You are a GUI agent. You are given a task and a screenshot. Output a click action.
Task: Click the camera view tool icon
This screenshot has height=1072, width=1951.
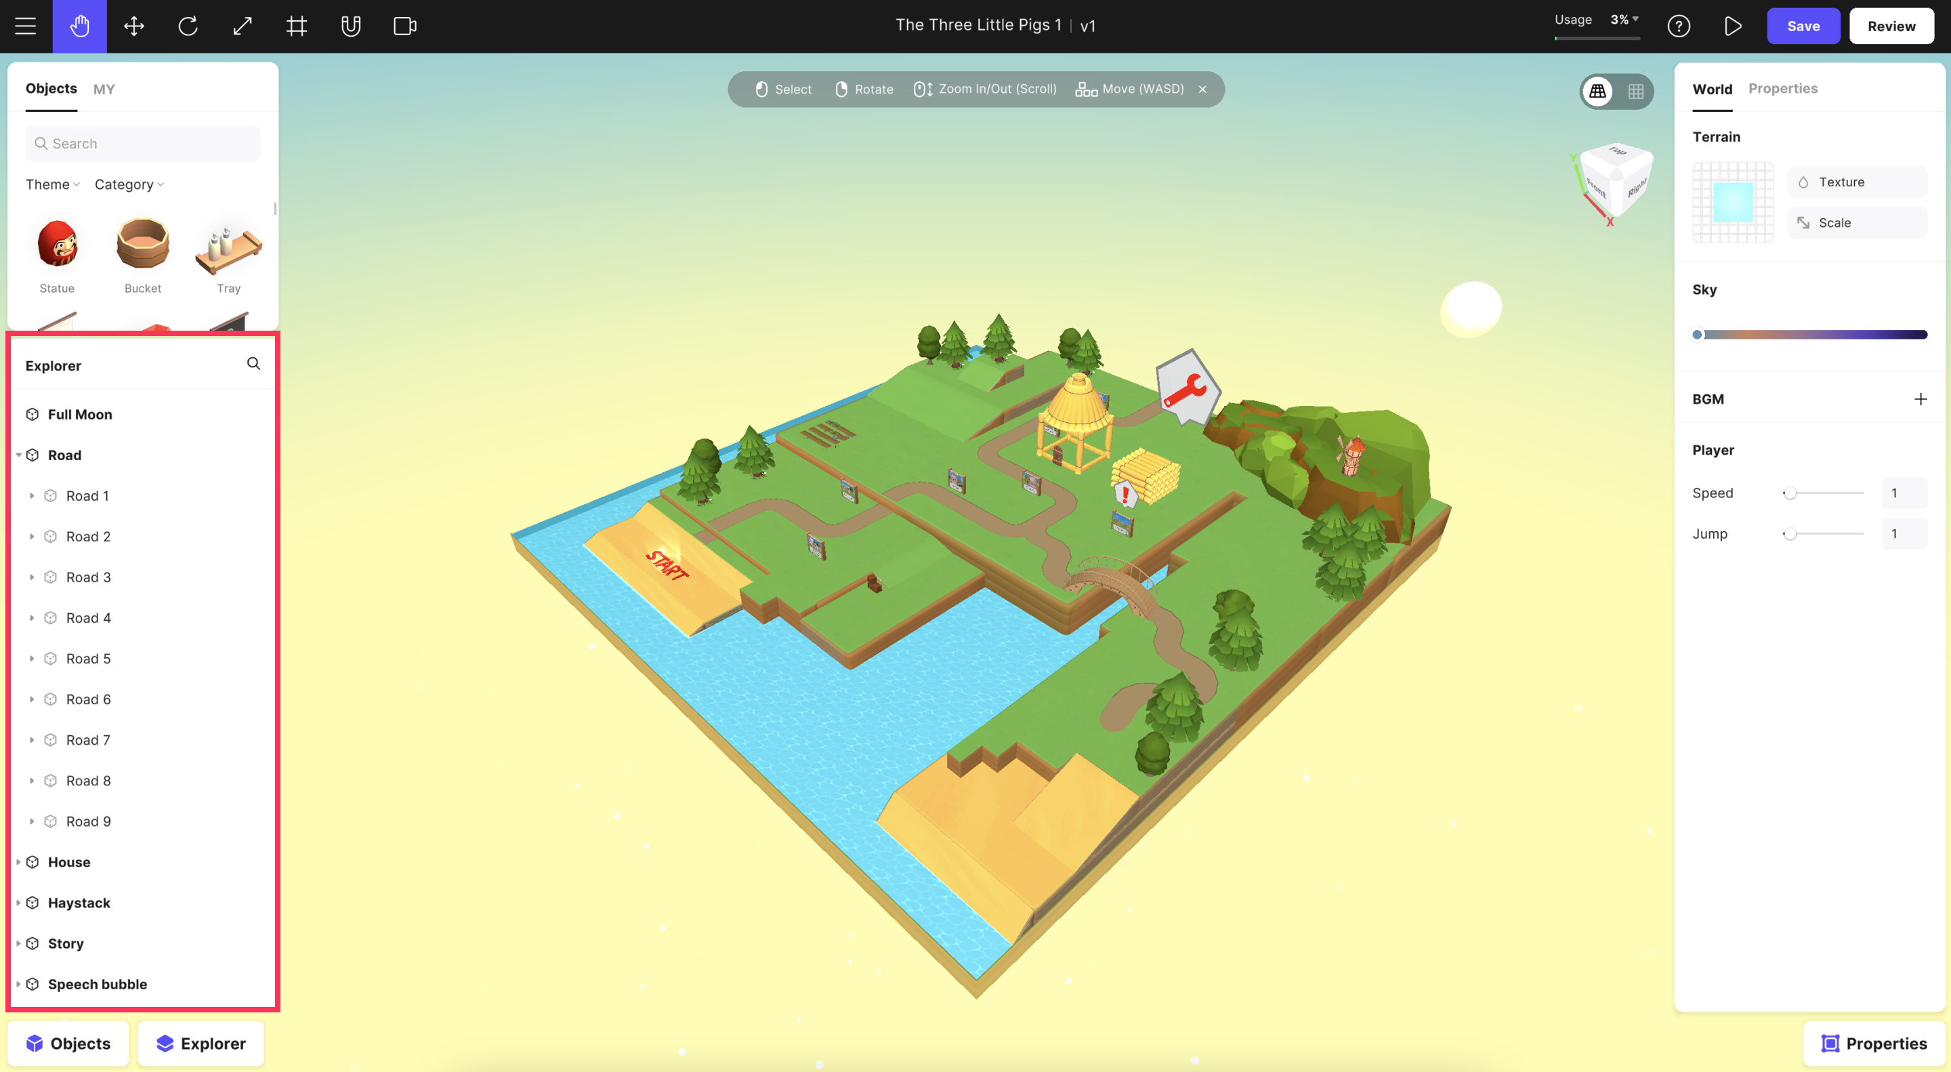point(405,26)
